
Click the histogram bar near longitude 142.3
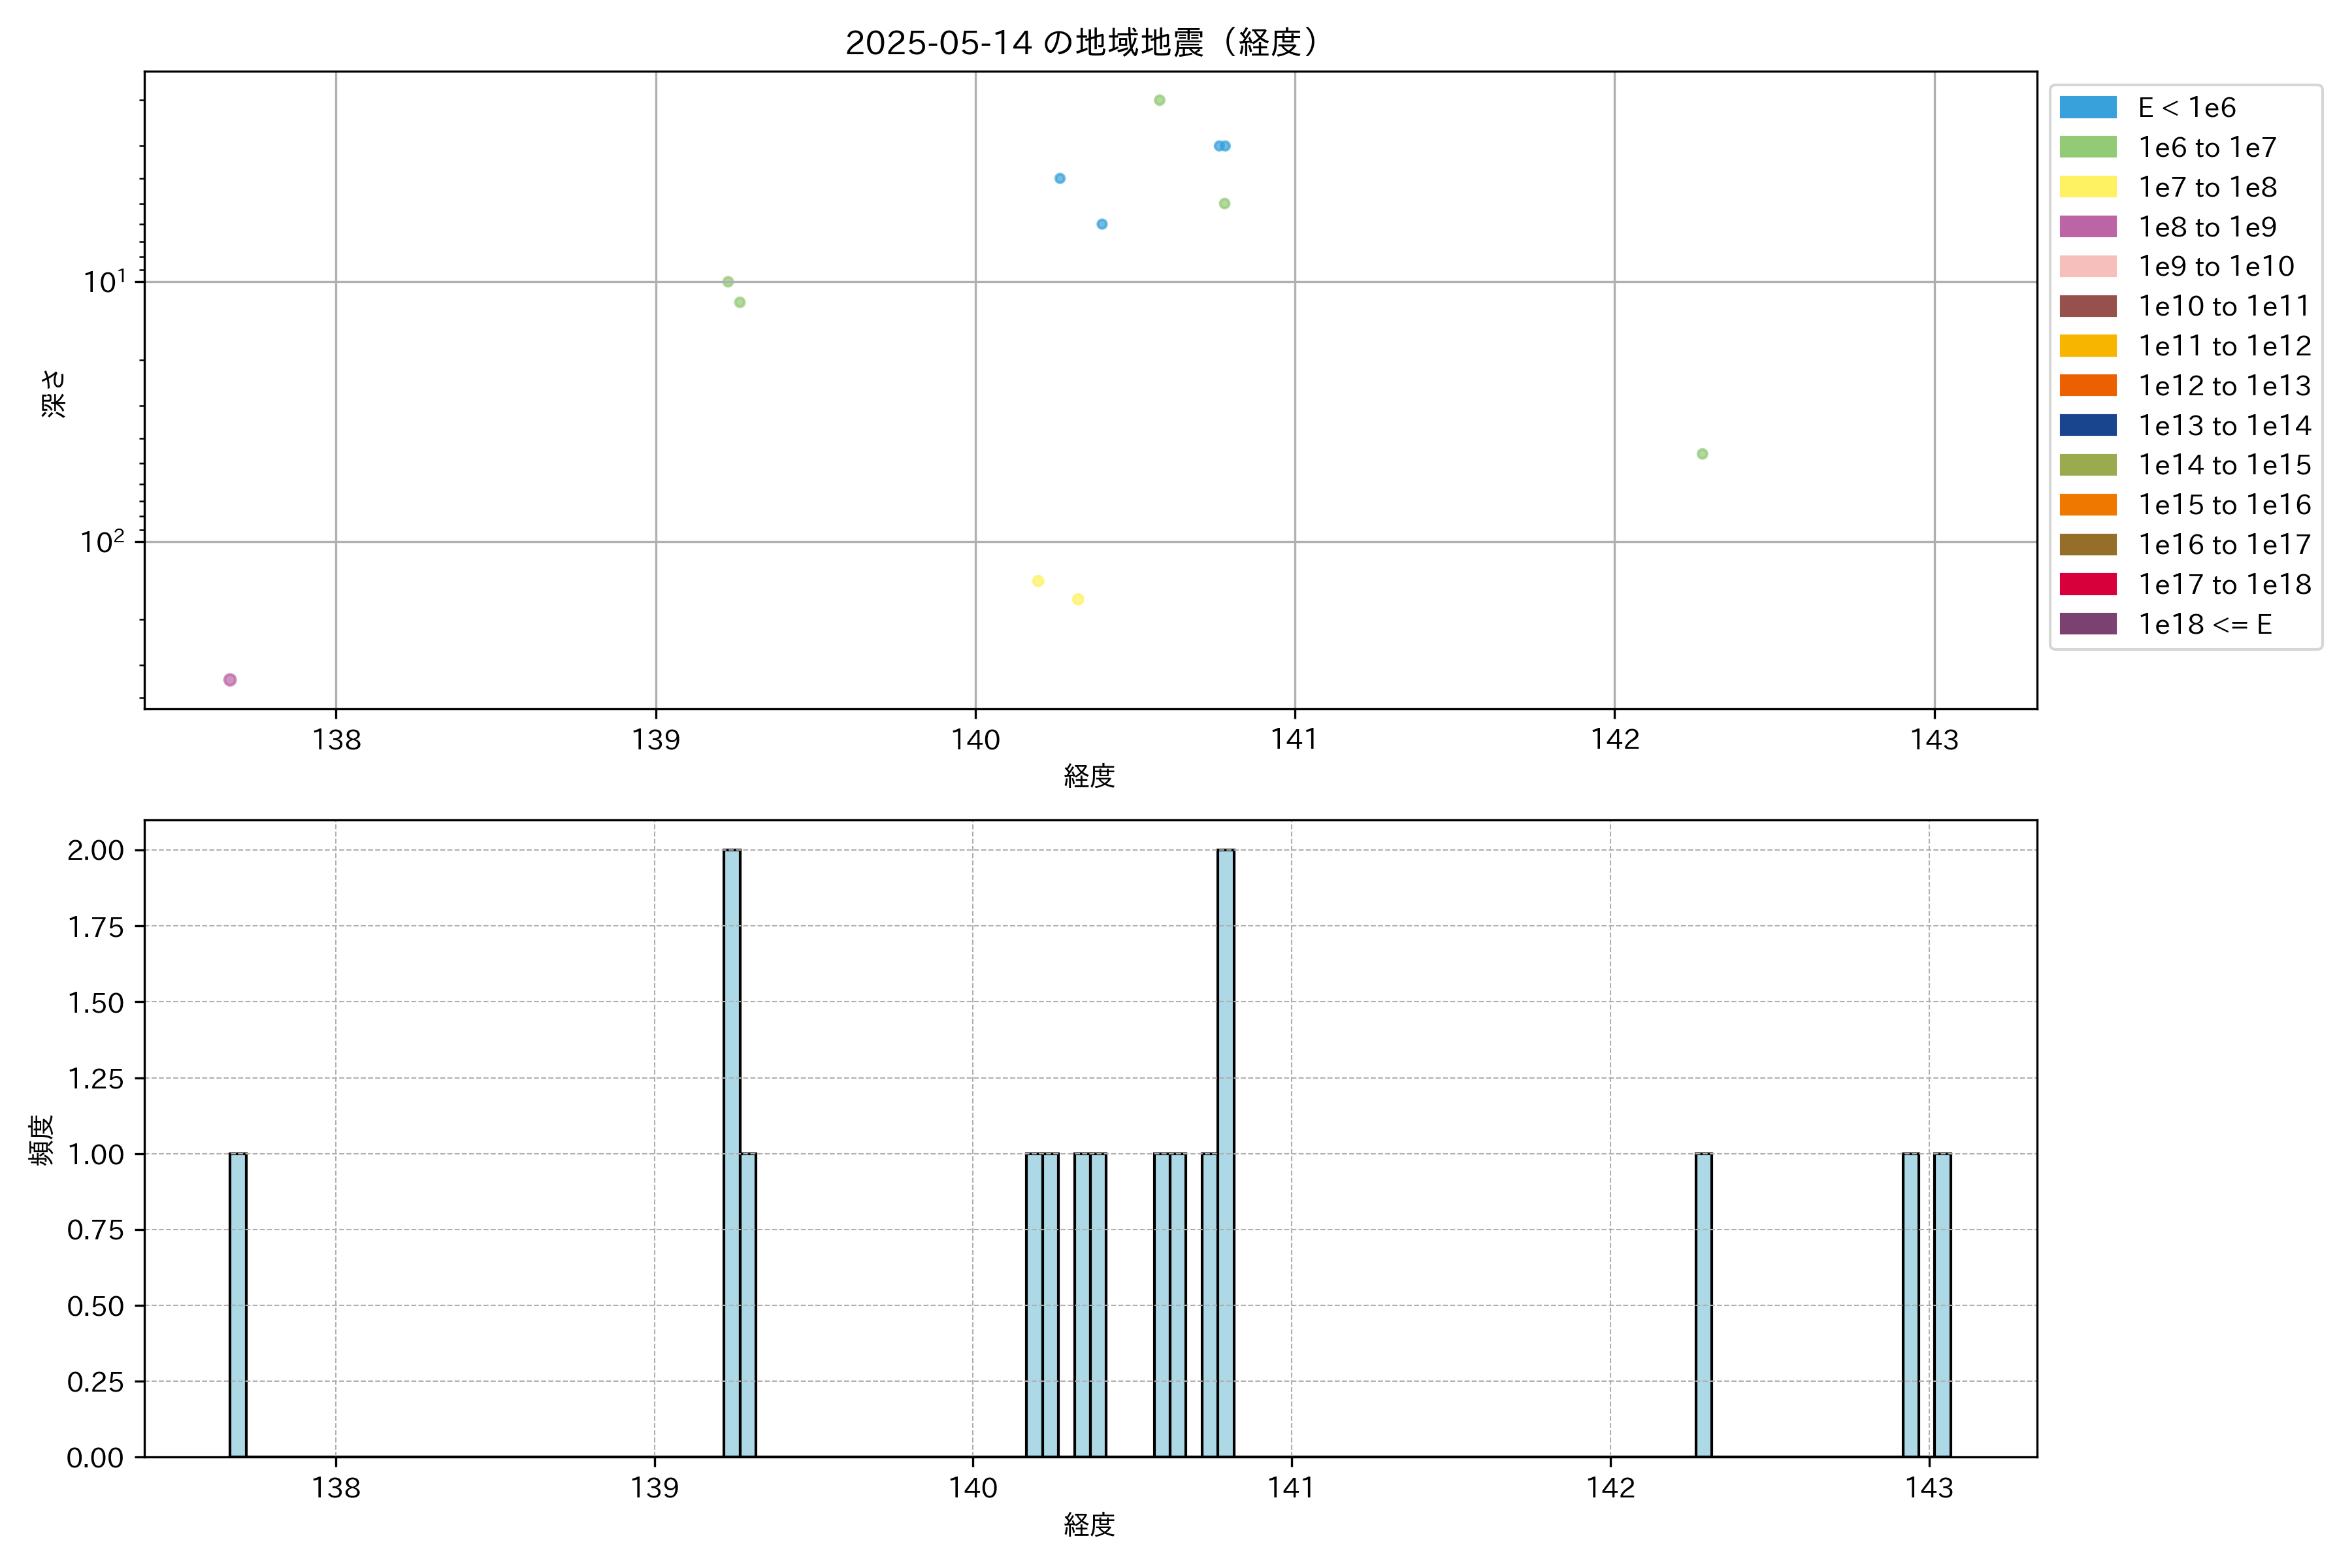click(1703, 1305)
